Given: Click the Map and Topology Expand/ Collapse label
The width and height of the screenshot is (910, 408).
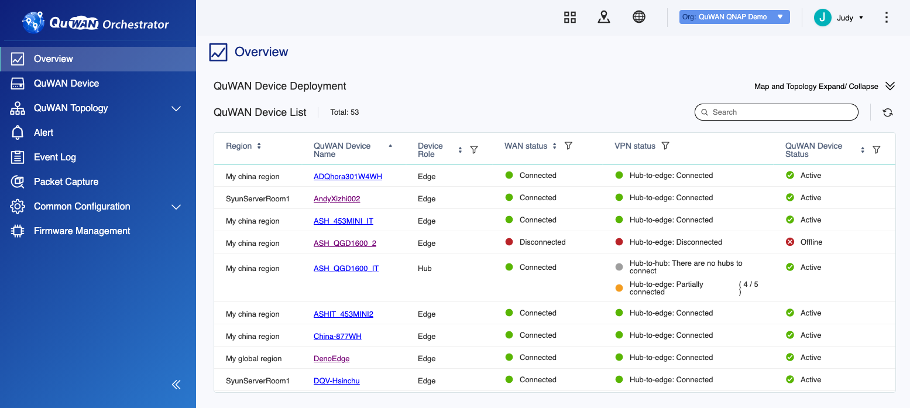Looking at the screenshot, I should 816,87.
